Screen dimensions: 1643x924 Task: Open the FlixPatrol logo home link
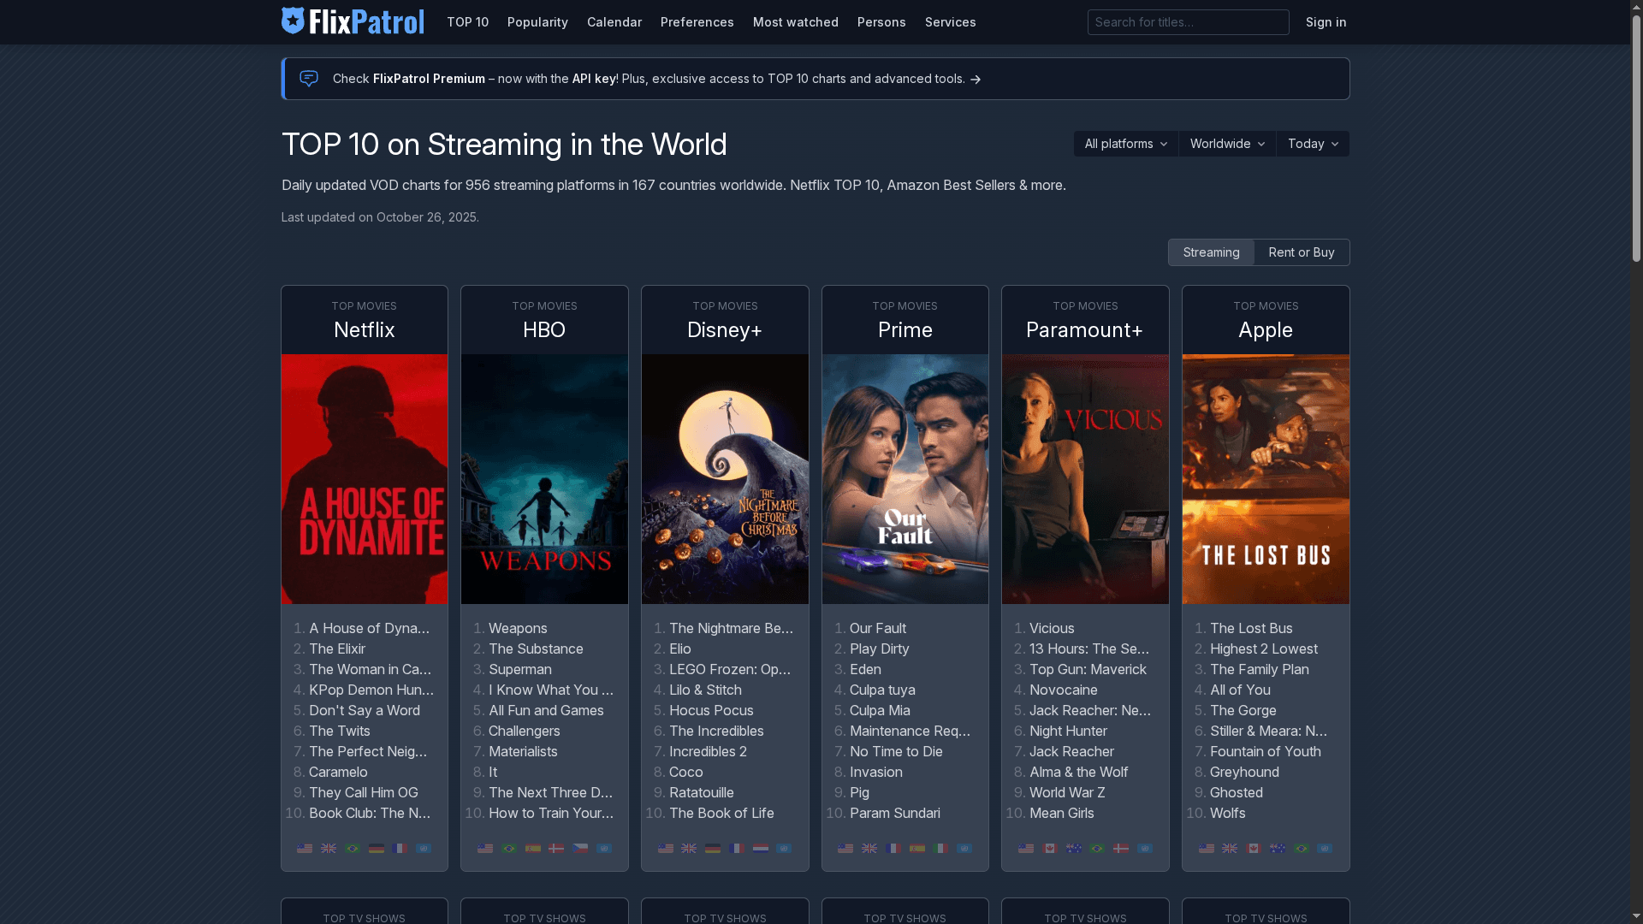click(353, 21)
